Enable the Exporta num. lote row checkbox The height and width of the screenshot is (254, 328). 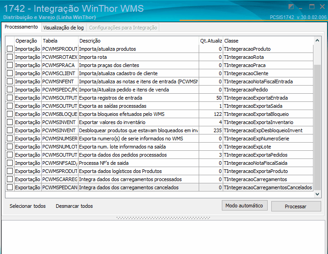pos(10,147)
